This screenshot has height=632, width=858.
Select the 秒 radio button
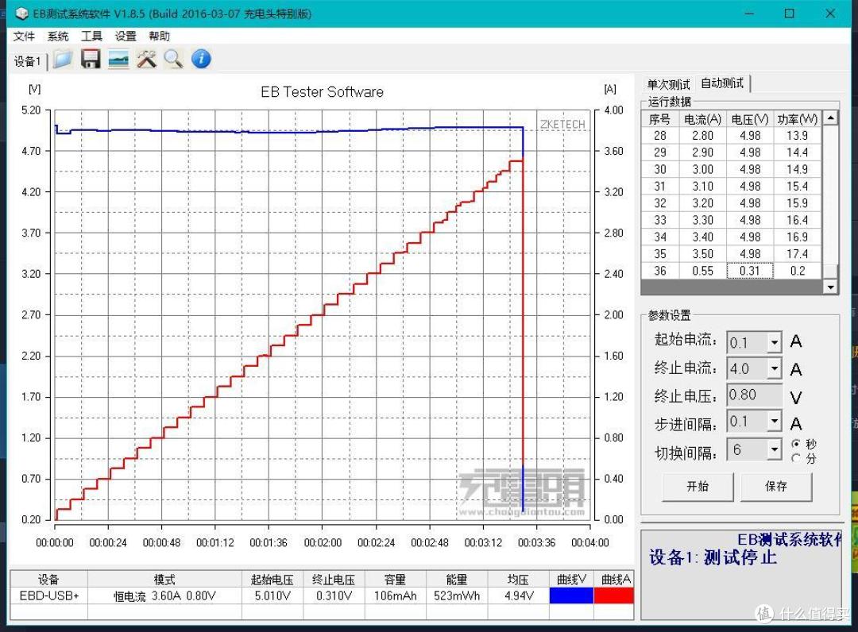[x=795, y=443]
